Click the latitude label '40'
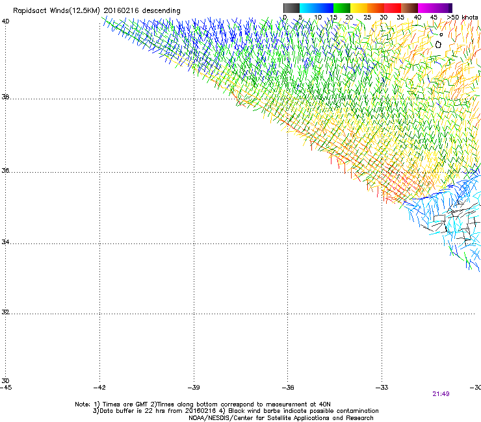 tap(5, 21)
